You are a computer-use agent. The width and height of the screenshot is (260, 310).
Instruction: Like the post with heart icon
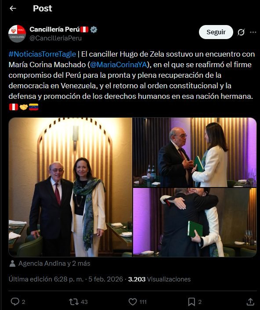point(133,302)
